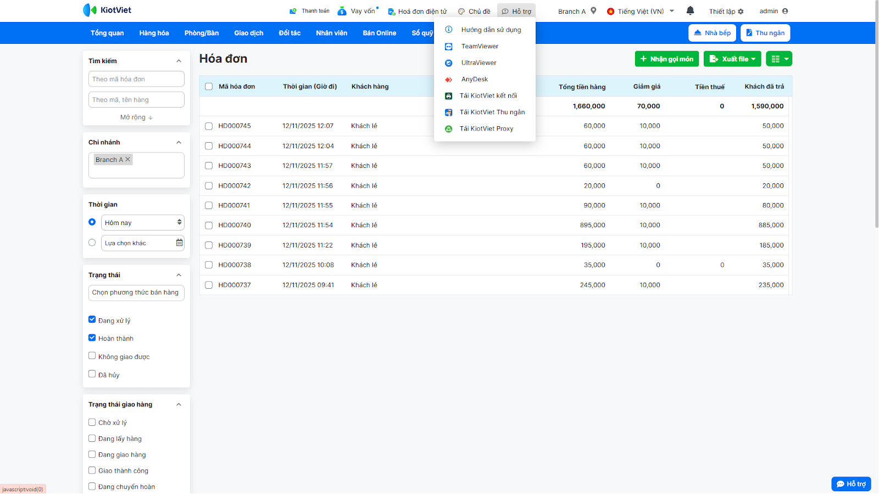Tick the checkbox for HD000737

click(209, 285)
